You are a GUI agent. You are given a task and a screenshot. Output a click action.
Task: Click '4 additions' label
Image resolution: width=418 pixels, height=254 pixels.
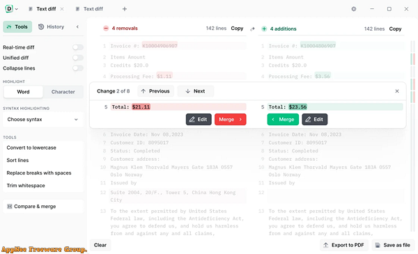(283, 29)
